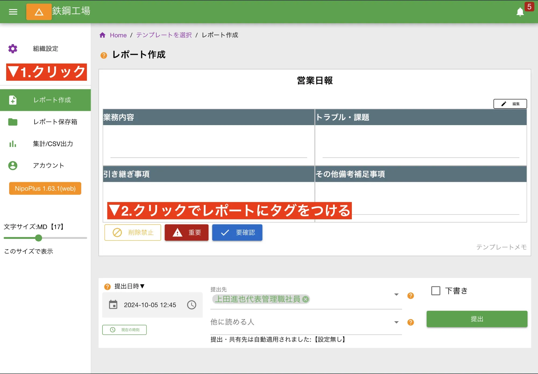
Task: Go to テンプレートを選択 in the breadcrumb
Action: [163, 35]
